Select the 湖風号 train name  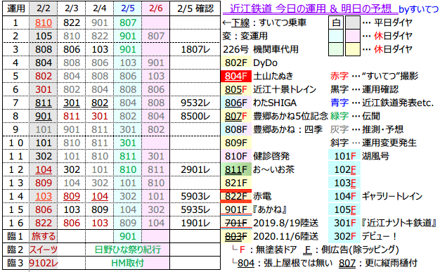(x=375, y=156)
